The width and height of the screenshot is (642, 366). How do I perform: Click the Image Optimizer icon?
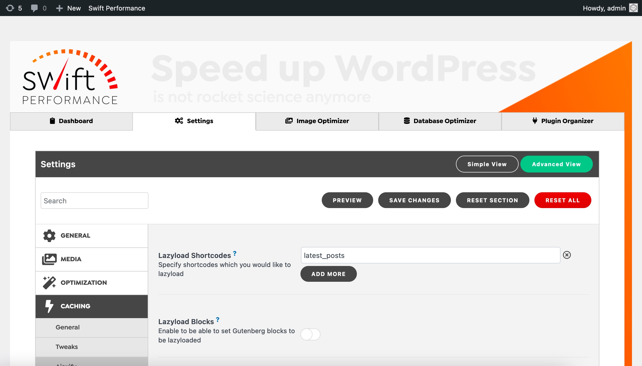pos(289,121)
